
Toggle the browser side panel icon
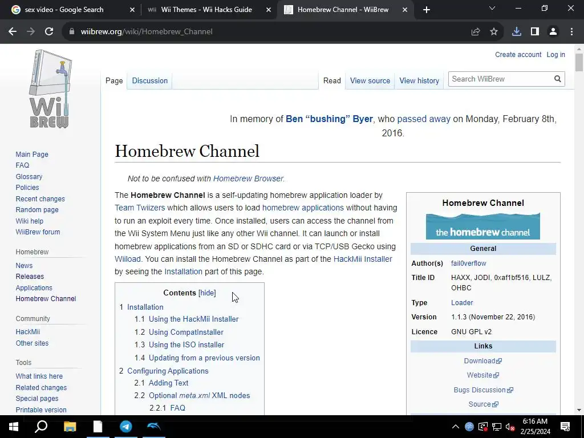(x=535, y=32)
